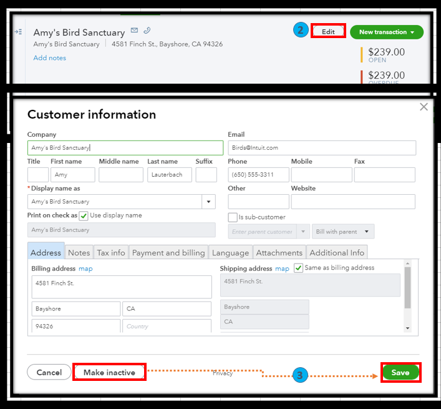Click the Middle name field
Viewport: 441px width, 409px height.
(121, 175)
